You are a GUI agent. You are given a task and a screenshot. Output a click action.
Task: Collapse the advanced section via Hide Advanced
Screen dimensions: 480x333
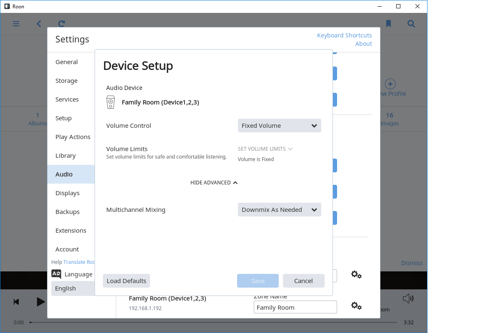214,183
